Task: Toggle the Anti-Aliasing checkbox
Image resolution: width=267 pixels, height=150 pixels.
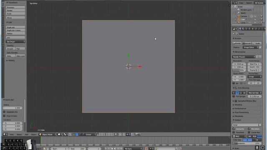Action: 236,88
